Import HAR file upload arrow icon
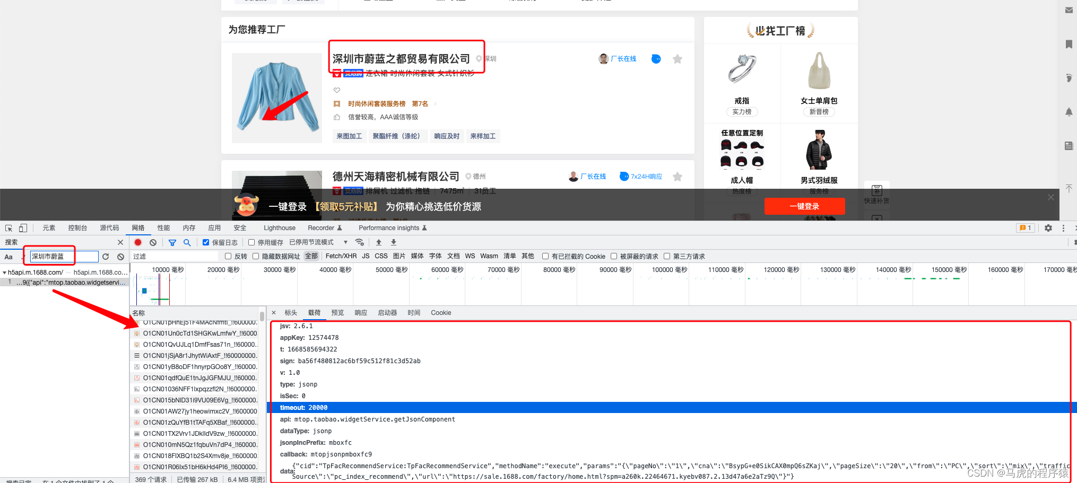The width and height of the screenshot is (1077, 483). 379,242
